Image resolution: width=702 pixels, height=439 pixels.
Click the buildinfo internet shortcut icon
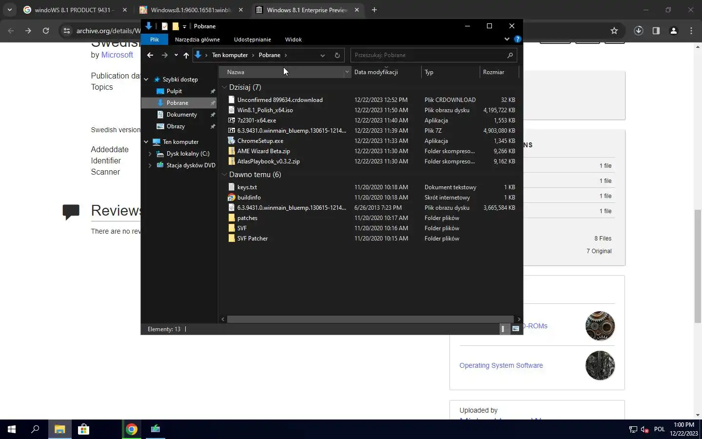click(232, 197)
